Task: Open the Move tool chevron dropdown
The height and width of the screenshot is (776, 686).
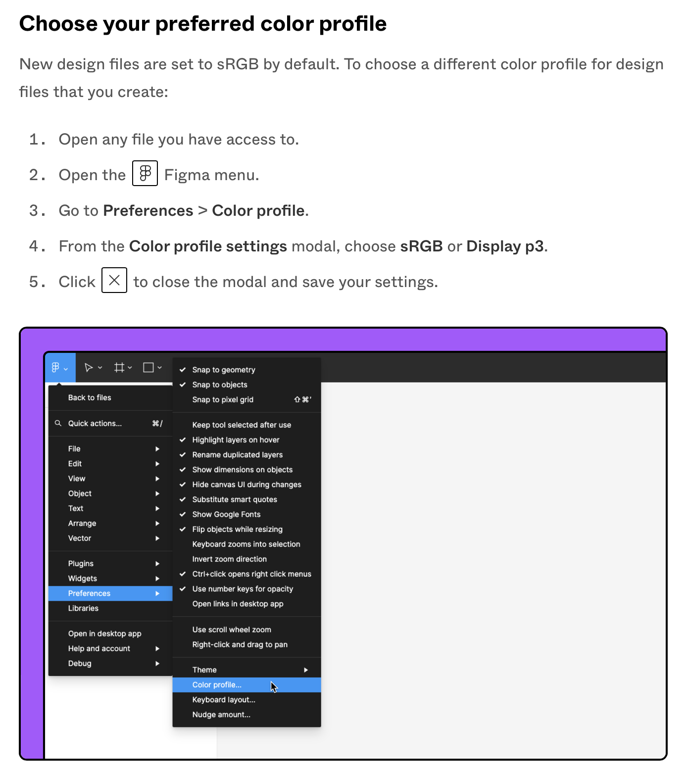Action: coord(100,368)
